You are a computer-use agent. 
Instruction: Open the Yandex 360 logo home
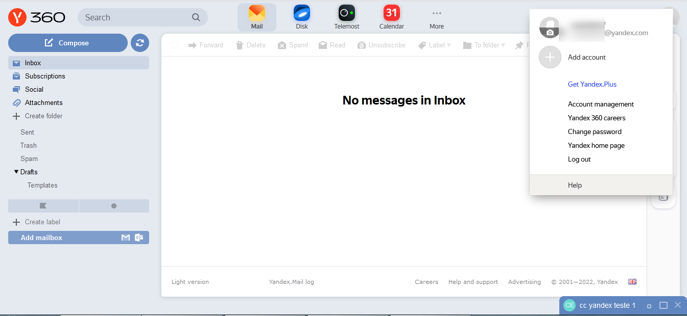click(37, 17)
